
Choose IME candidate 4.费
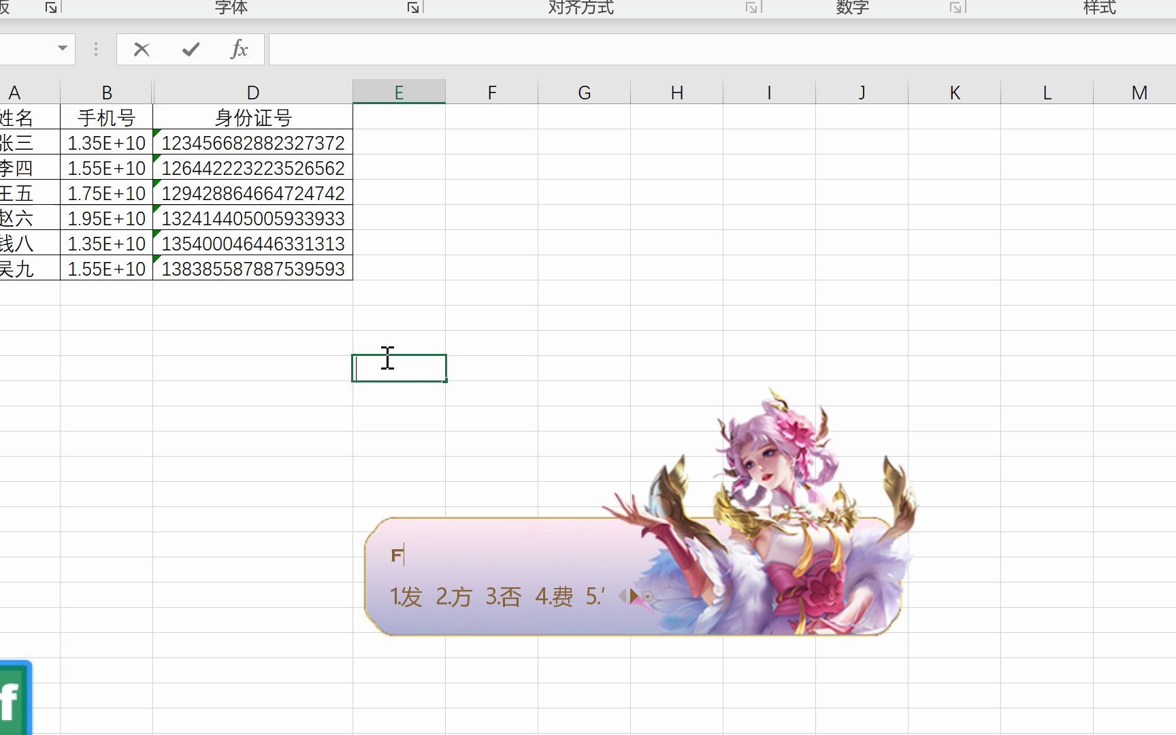coord(554,597)
